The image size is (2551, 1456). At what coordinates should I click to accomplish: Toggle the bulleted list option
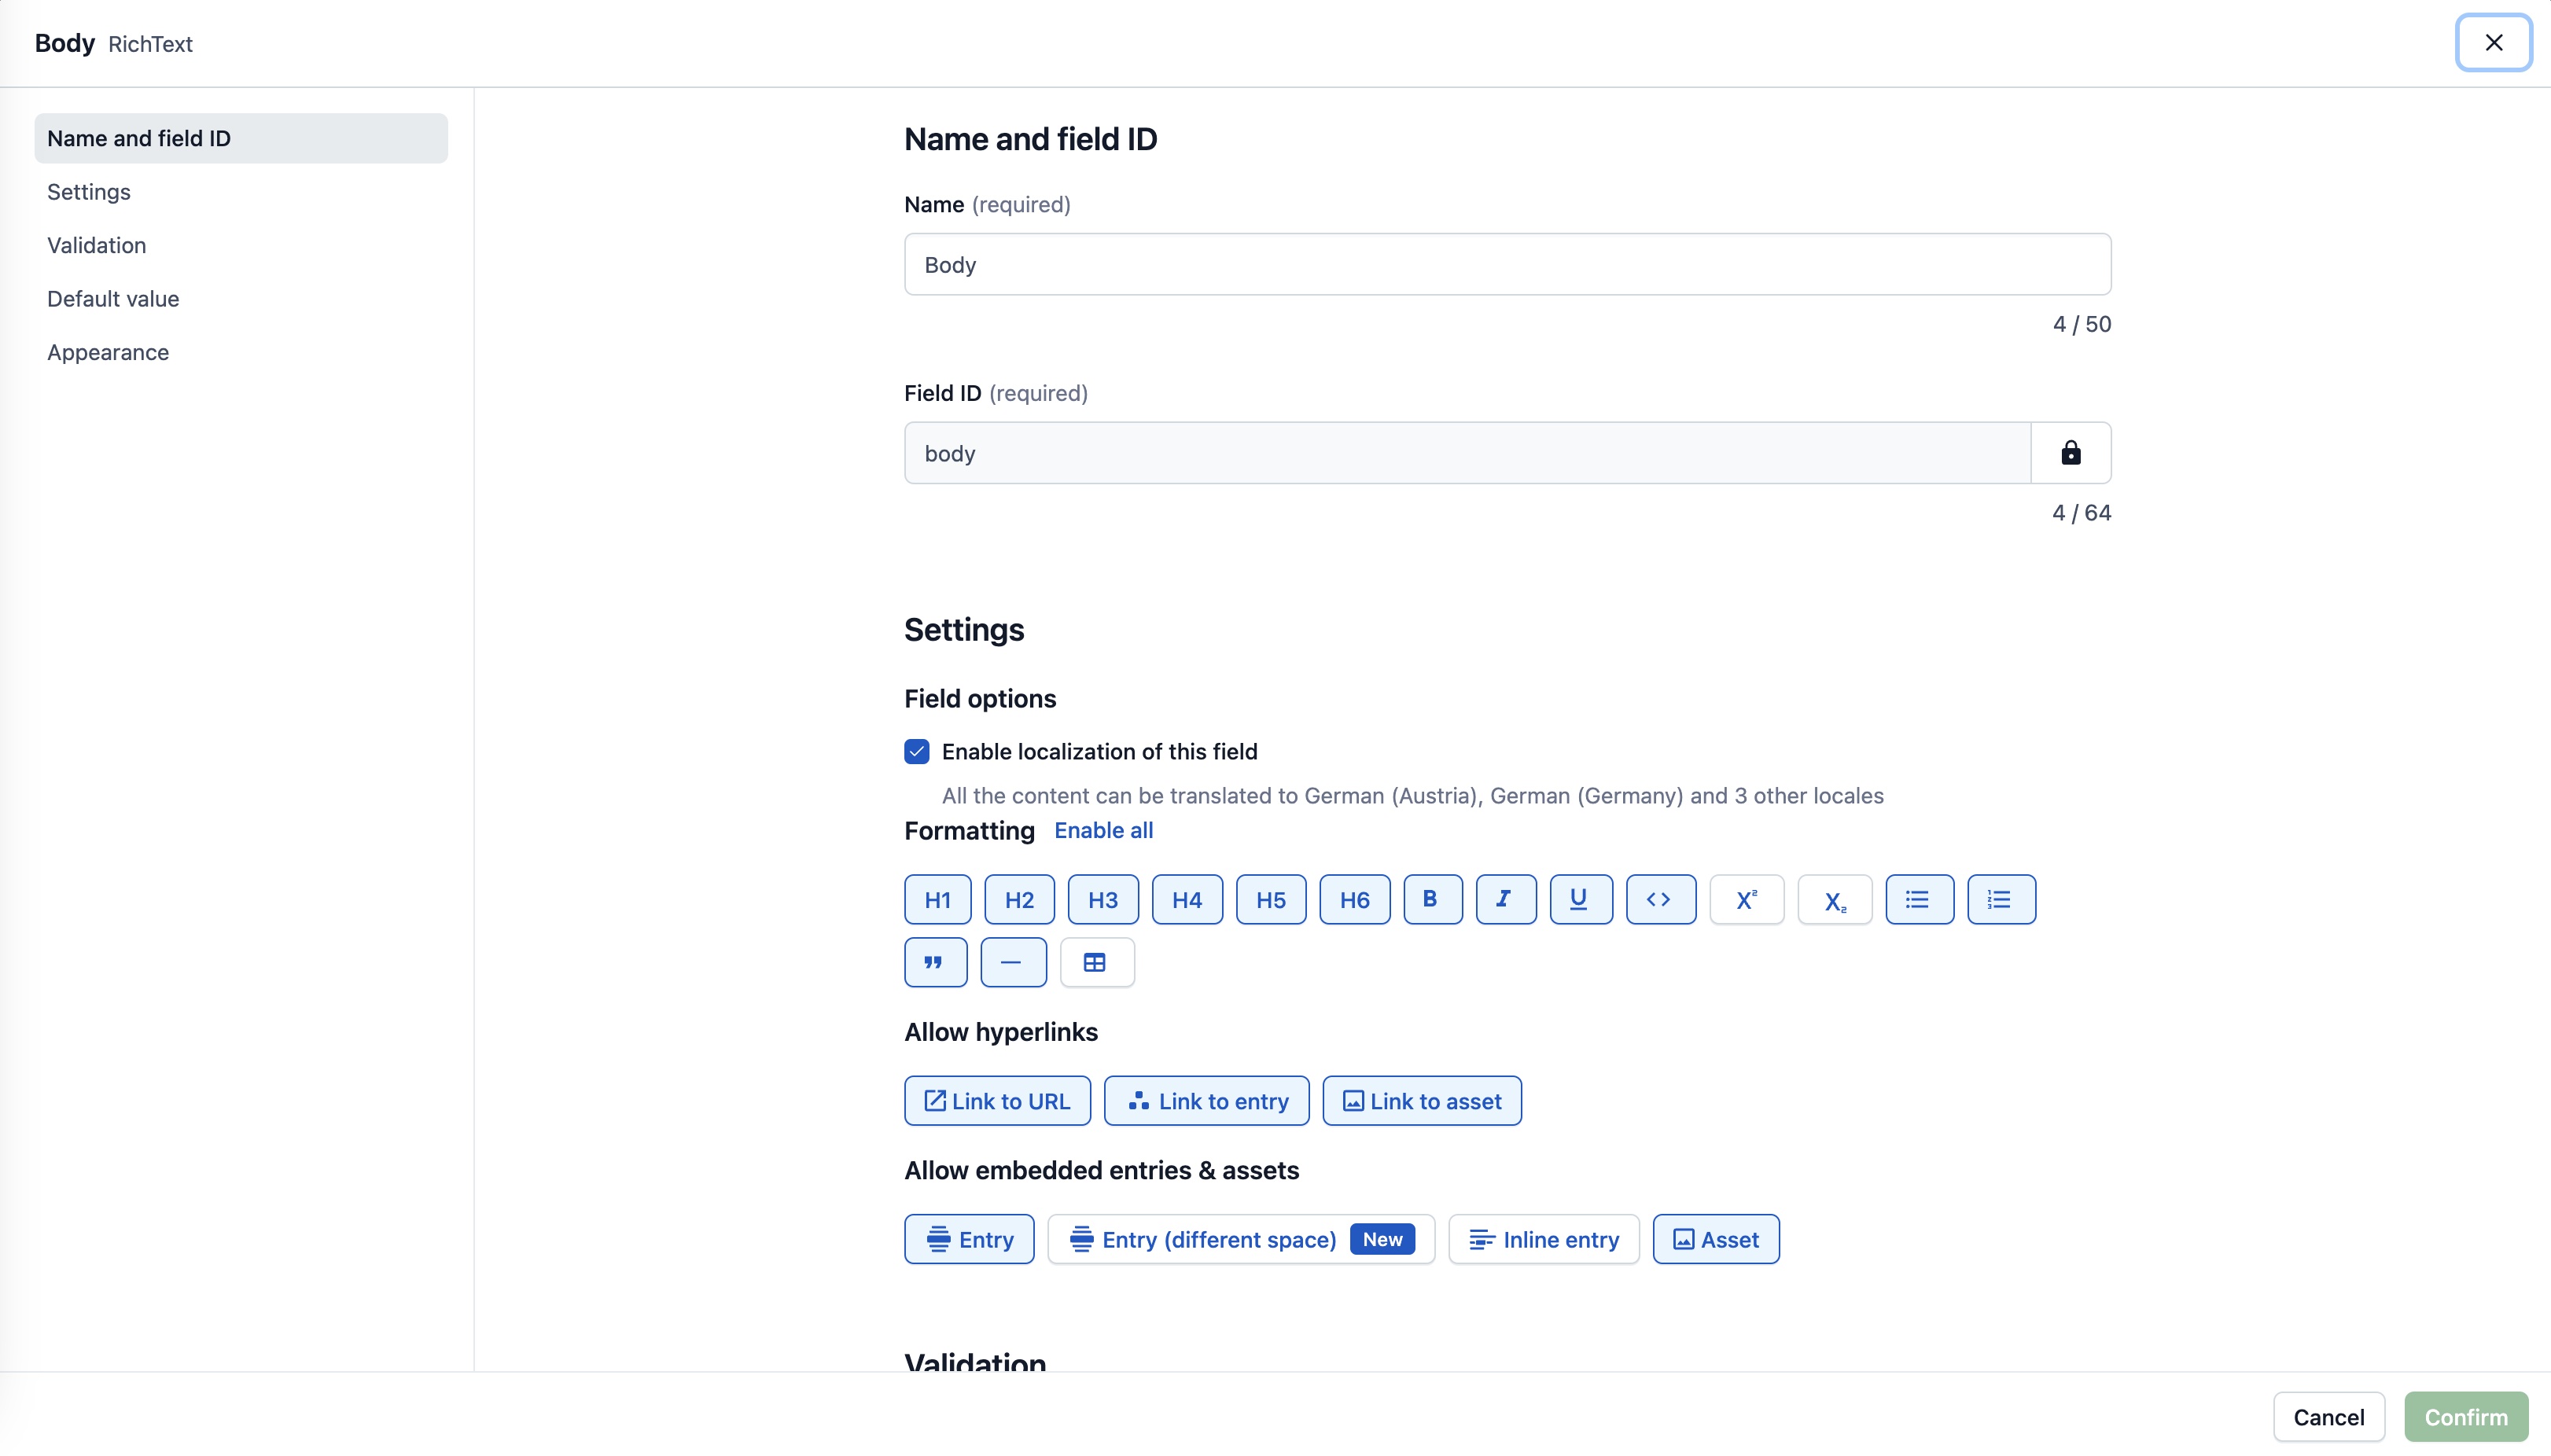point(1918,899)
